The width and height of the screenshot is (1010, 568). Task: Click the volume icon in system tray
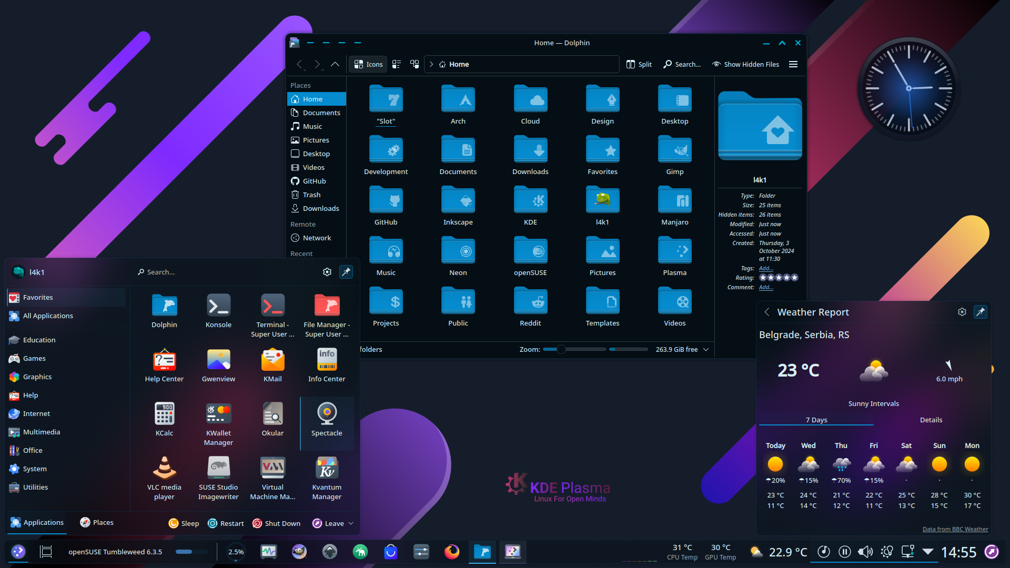tap(865, 552)
